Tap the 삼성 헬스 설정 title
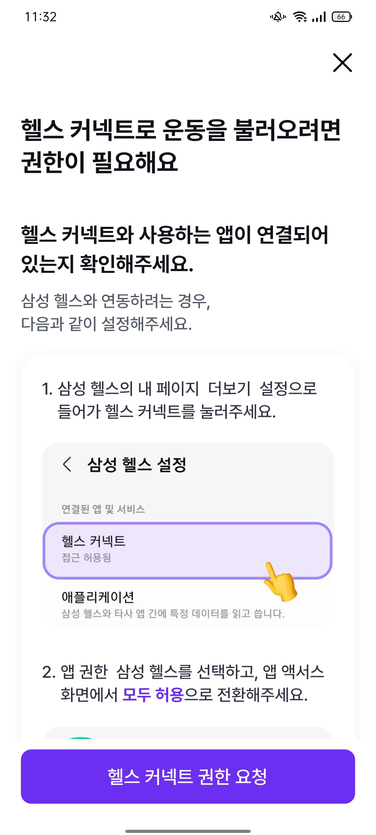Viewport: 376px width, 835px height. tap(137, 464)
